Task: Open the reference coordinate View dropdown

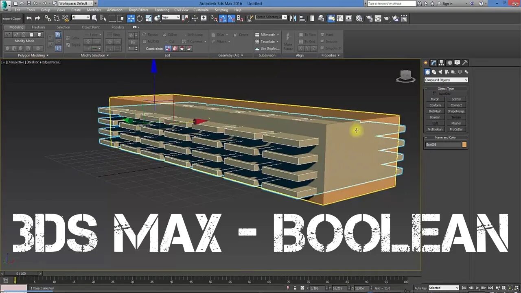Action: click(x=171, y=17)
